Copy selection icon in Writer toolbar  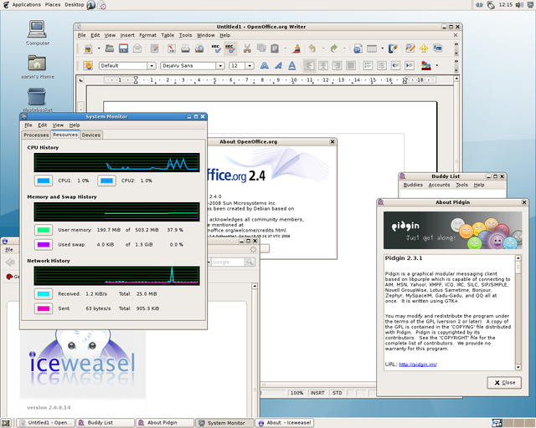[261, 48]
